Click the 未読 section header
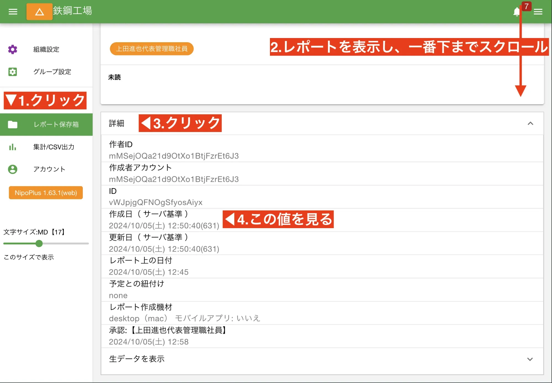The image size is (552, 383). [115, 77]
